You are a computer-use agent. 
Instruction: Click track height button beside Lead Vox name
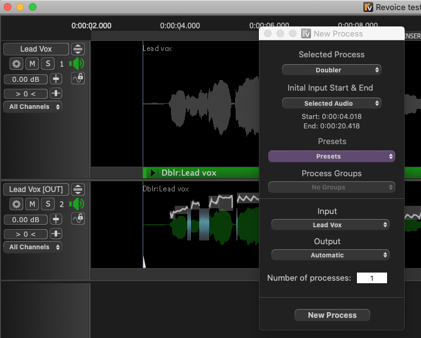pos(78,49)
